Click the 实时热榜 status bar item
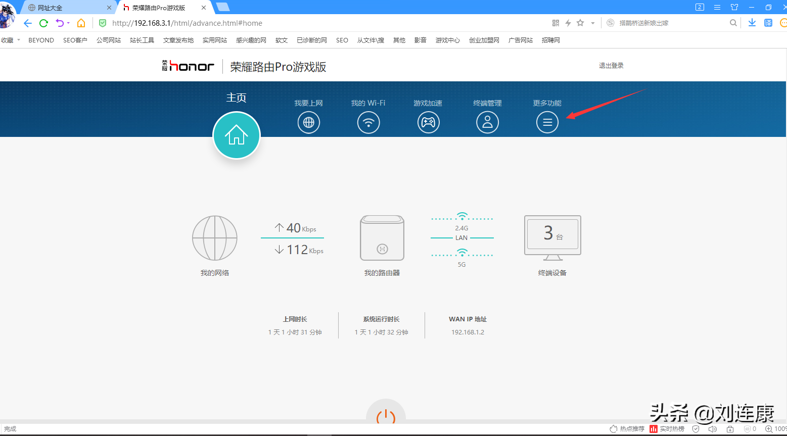This screenshot has height=436, width=787. point(667,429)
